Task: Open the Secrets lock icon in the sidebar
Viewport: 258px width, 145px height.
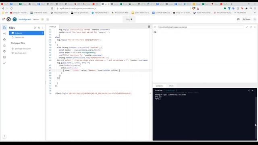Action: tap(4, 46)
